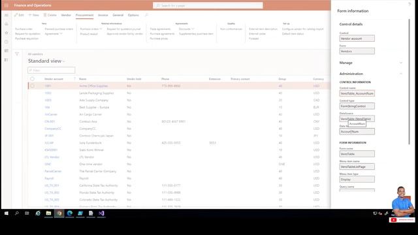This screenshot has height=235, width=418.
Task: Open vendor account link in Acme Office Supplies row
Action: pyautogui.click(x=48, y=86)
